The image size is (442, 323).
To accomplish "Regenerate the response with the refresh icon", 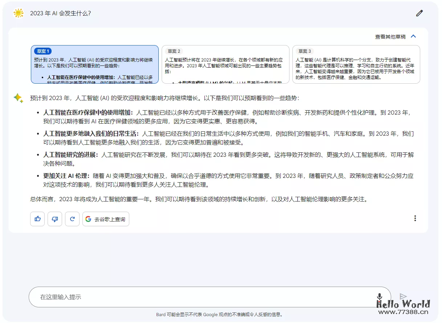I will [x=72, y=219].
